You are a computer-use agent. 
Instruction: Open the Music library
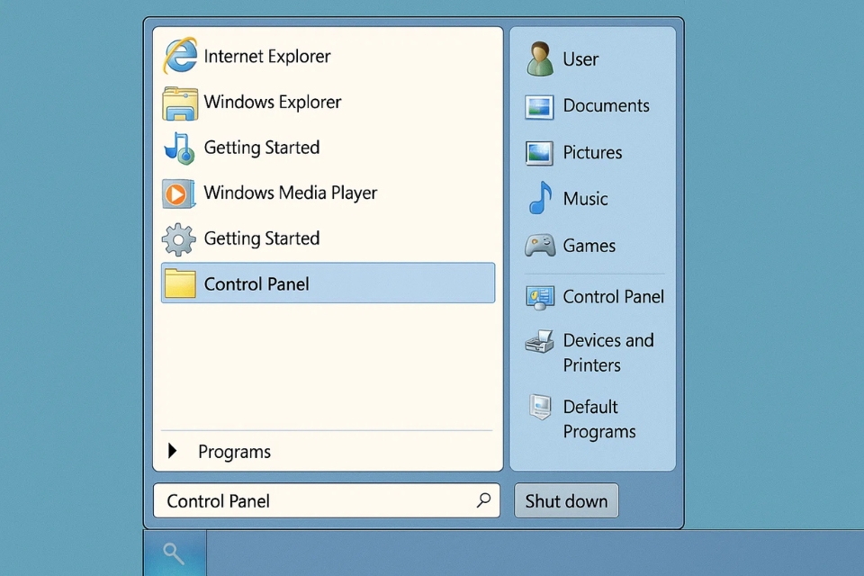click(585, 199)
